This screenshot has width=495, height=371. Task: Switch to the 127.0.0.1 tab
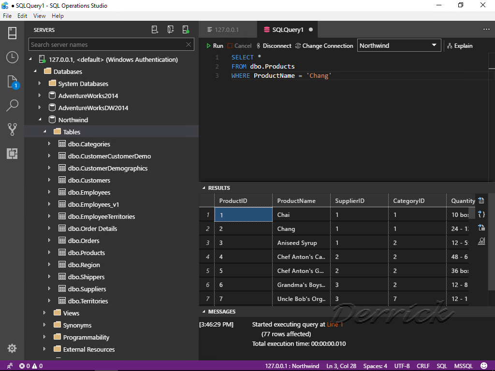pyautogui.click(x=227, y=29)
